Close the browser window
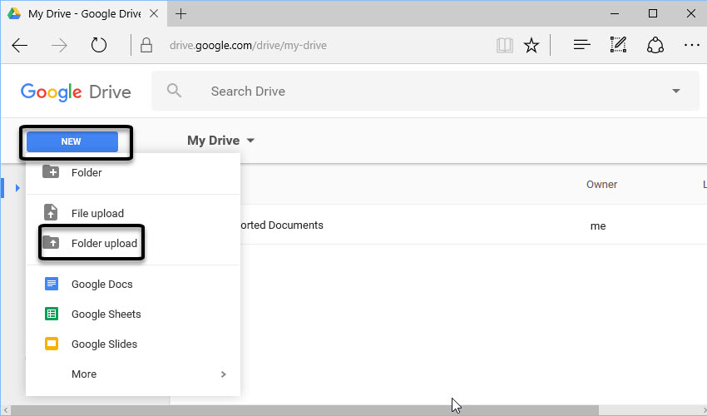 point(690,13)
